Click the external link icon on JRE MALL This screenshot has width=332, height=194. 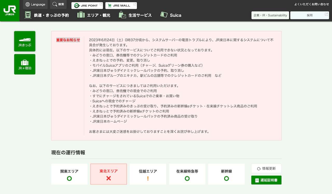coord(135,4)
